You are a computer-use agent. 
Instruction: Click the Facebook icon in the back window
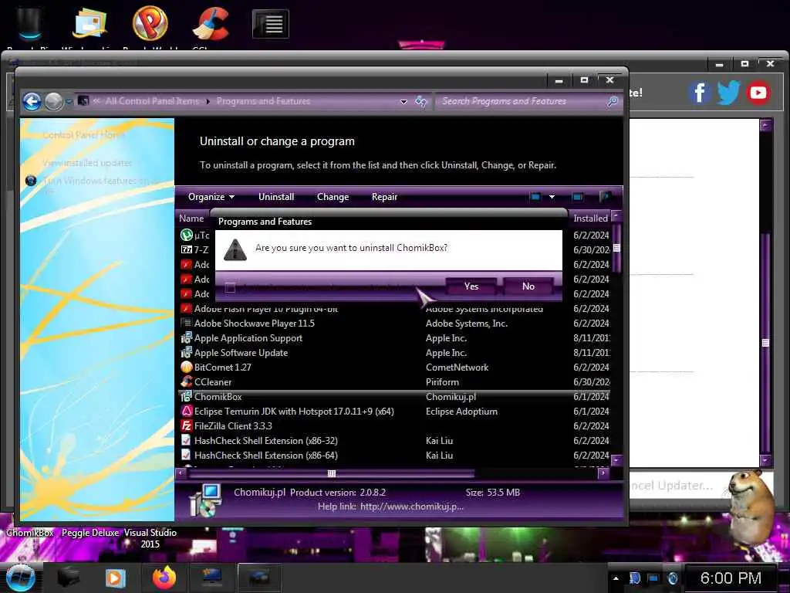click(700, 93)
